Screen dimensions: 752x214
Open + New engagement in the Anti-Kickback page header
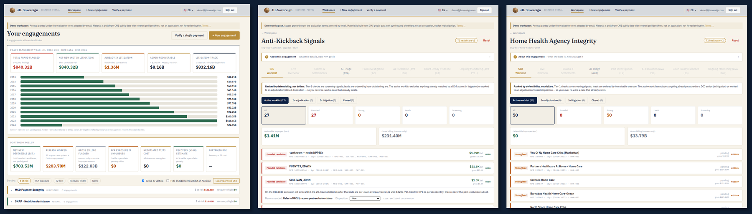pyautogui.click(x=351, y=10)
